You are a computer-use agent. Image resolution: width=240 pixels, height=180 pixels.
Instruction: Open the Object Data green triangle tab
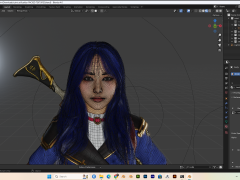226,122
